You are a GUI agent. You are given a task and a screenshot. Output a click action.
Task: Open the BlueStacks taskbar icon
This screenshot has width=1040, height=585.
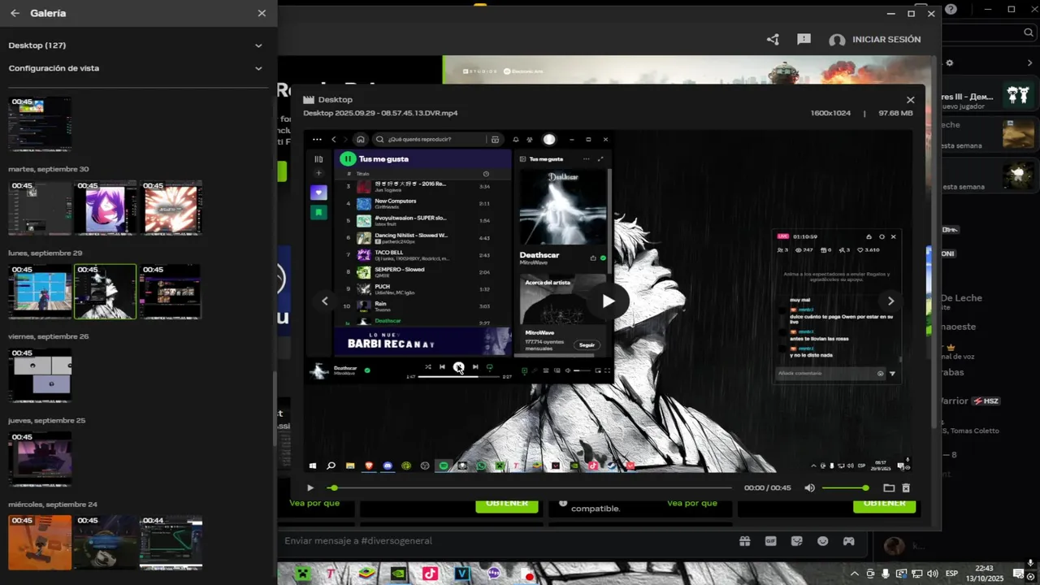[366, 574]
